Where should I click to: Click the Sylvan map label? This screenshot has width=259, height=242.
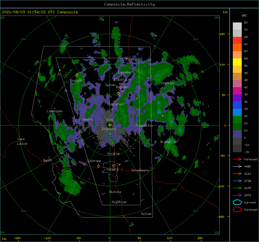(x=110, y=85)
